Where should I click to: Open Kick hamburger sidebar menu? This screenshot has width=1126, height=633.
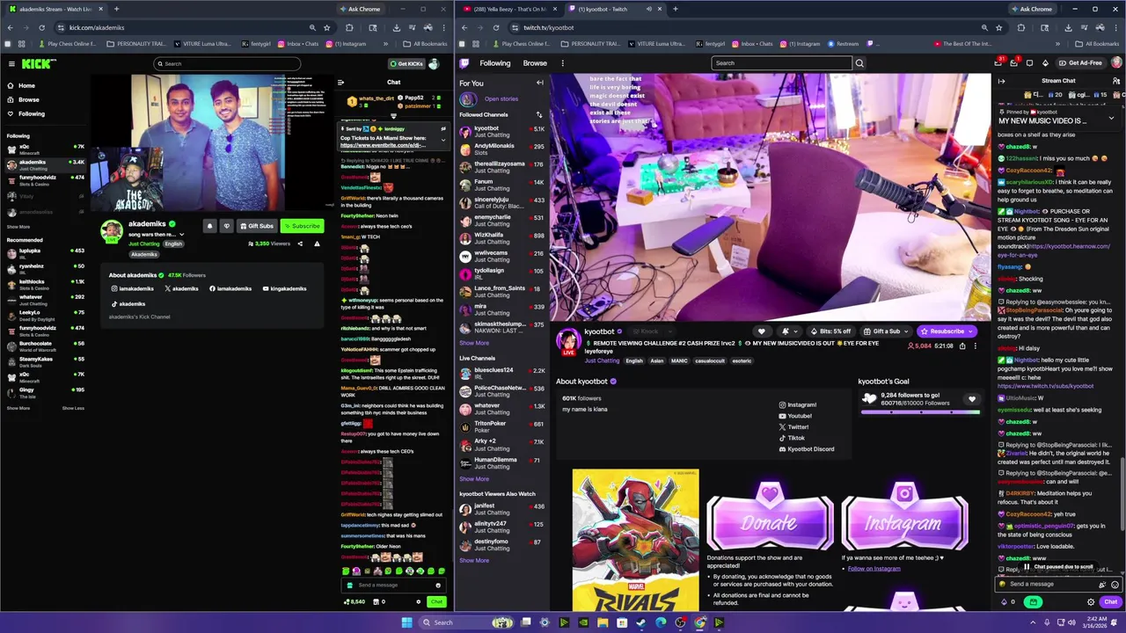pos(11,63)
